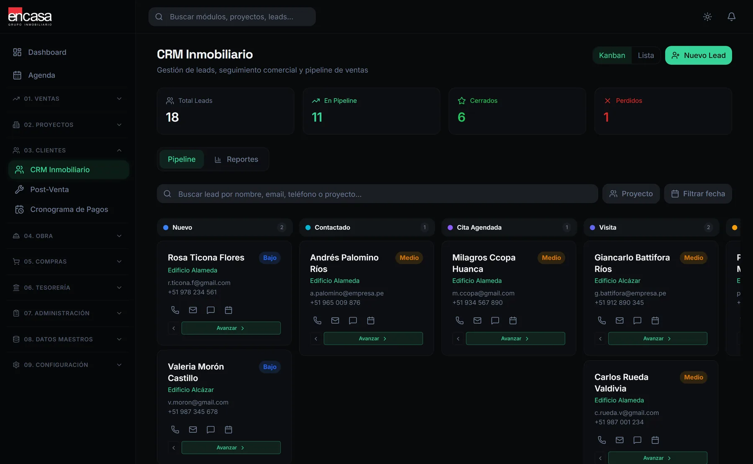Email Giancarlo Battifora envelope icon

pos(620,320)
